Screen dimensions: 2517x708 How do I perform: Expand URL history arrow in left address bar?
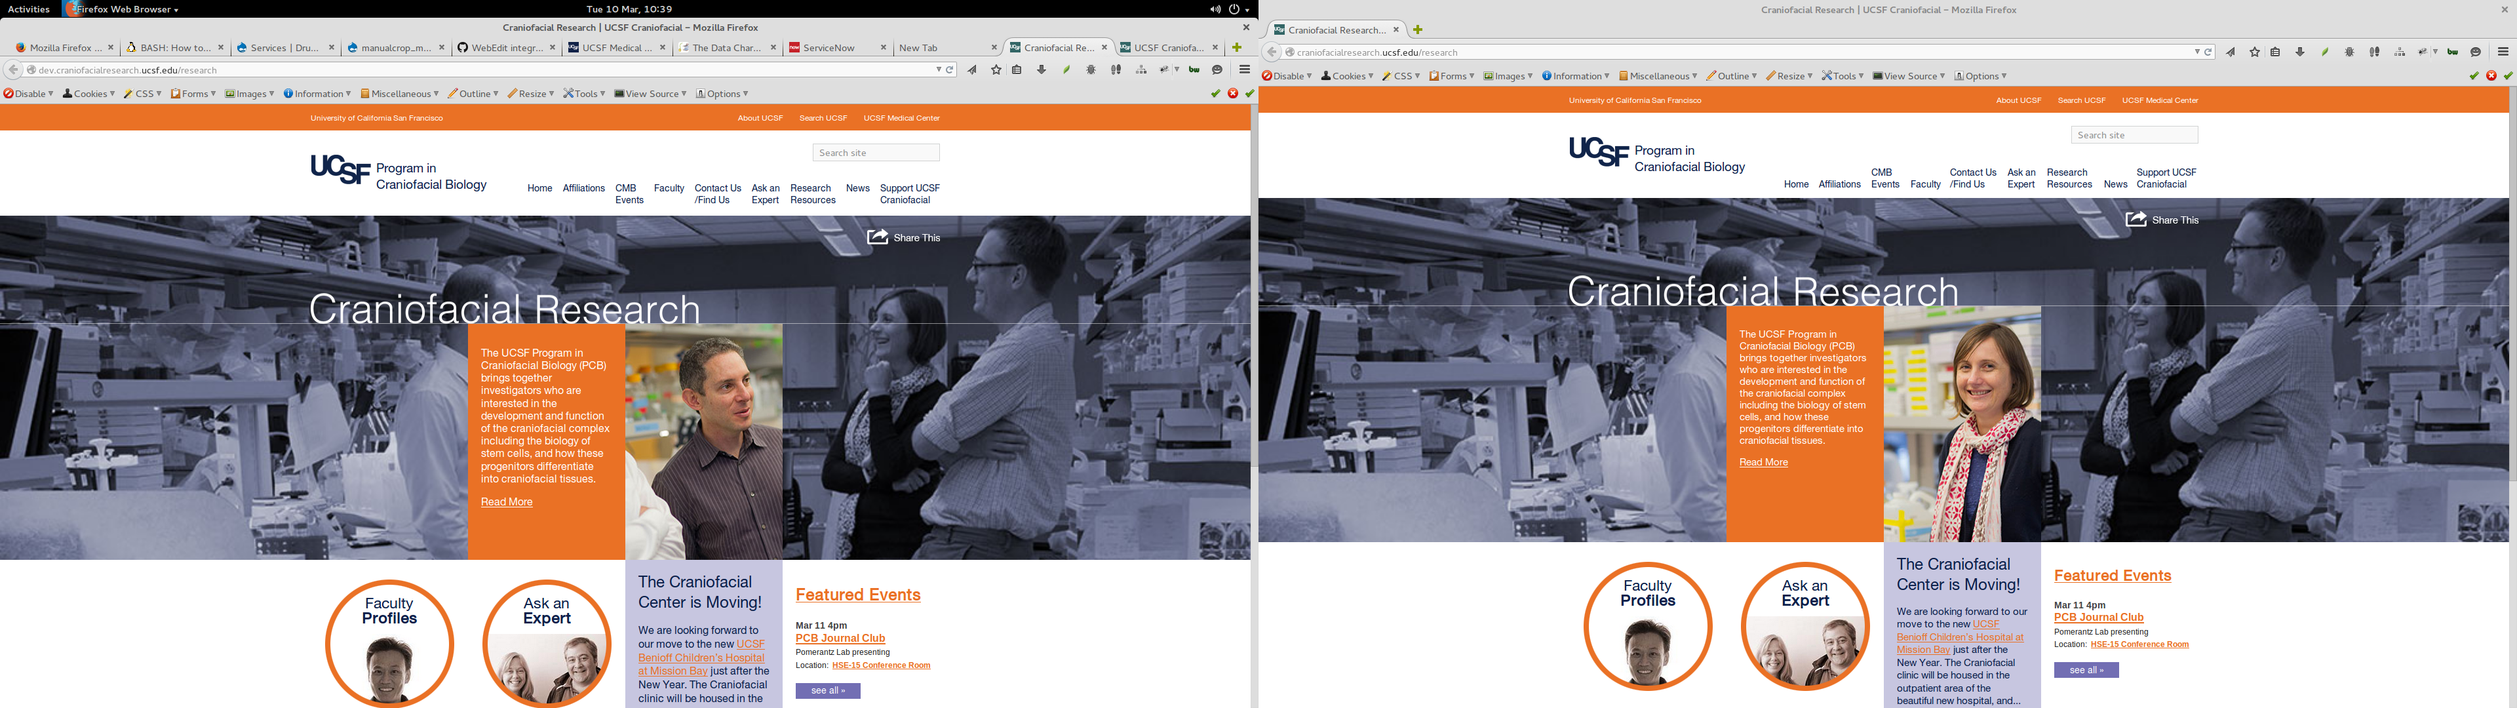[x=939, y=70]
